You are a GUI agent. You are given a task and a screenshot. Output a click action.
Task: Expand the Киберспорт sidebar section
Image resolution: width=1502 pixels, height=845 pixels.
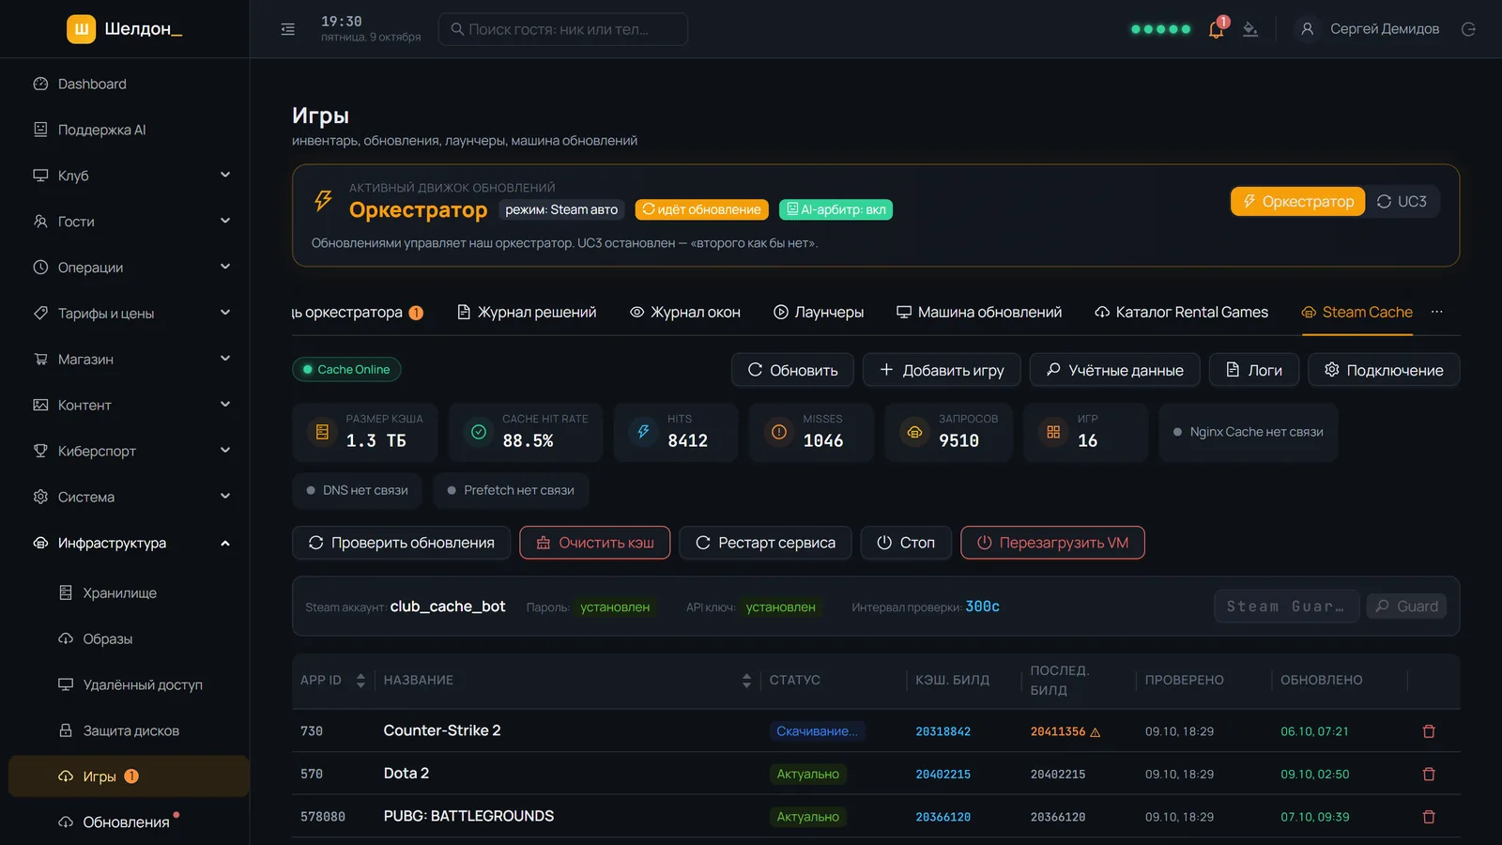click(x=131, y=451)
